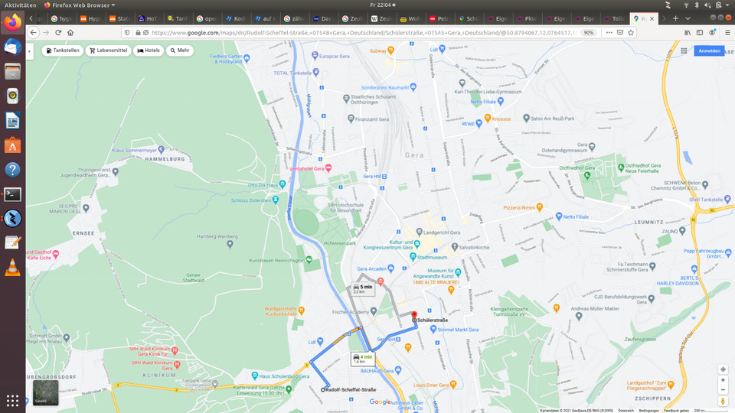Show Hotels on the map
The image size is (735, 413).
[x=149, y=50]
